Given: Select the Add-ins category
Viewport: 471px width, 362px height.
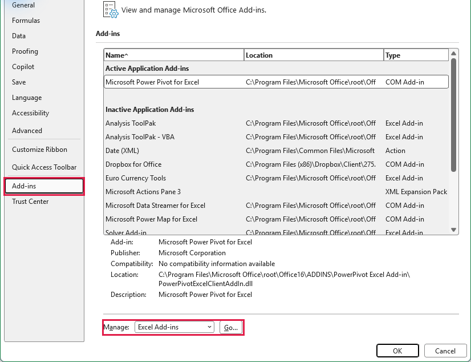Looking at the screenshot, I should point(44,186).
